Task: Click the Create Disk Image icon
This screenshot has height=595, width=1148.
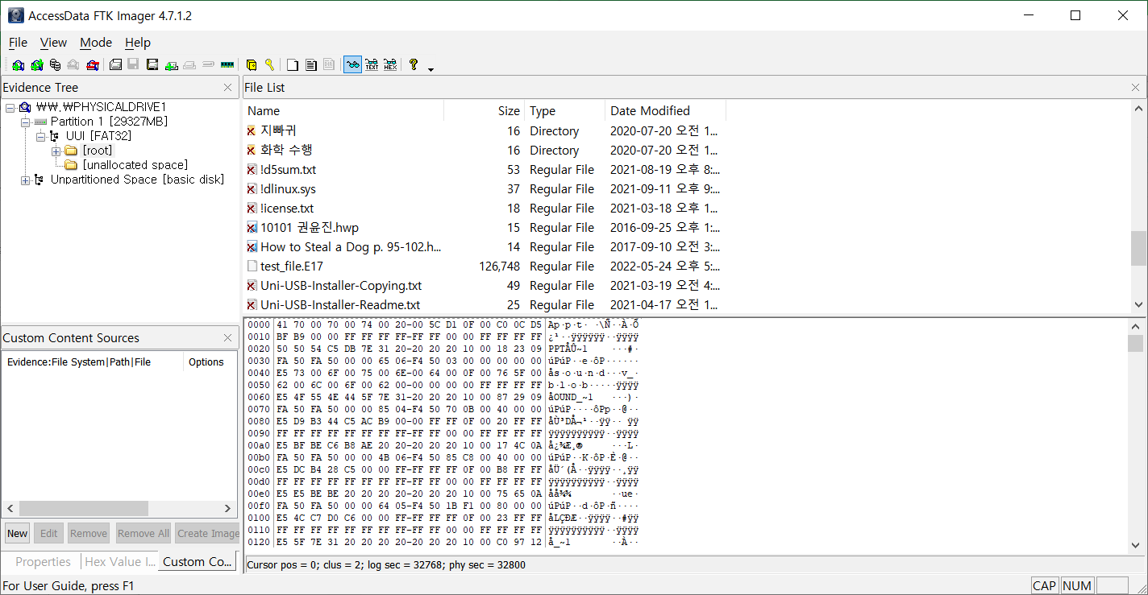Action: tap(115, 64)
